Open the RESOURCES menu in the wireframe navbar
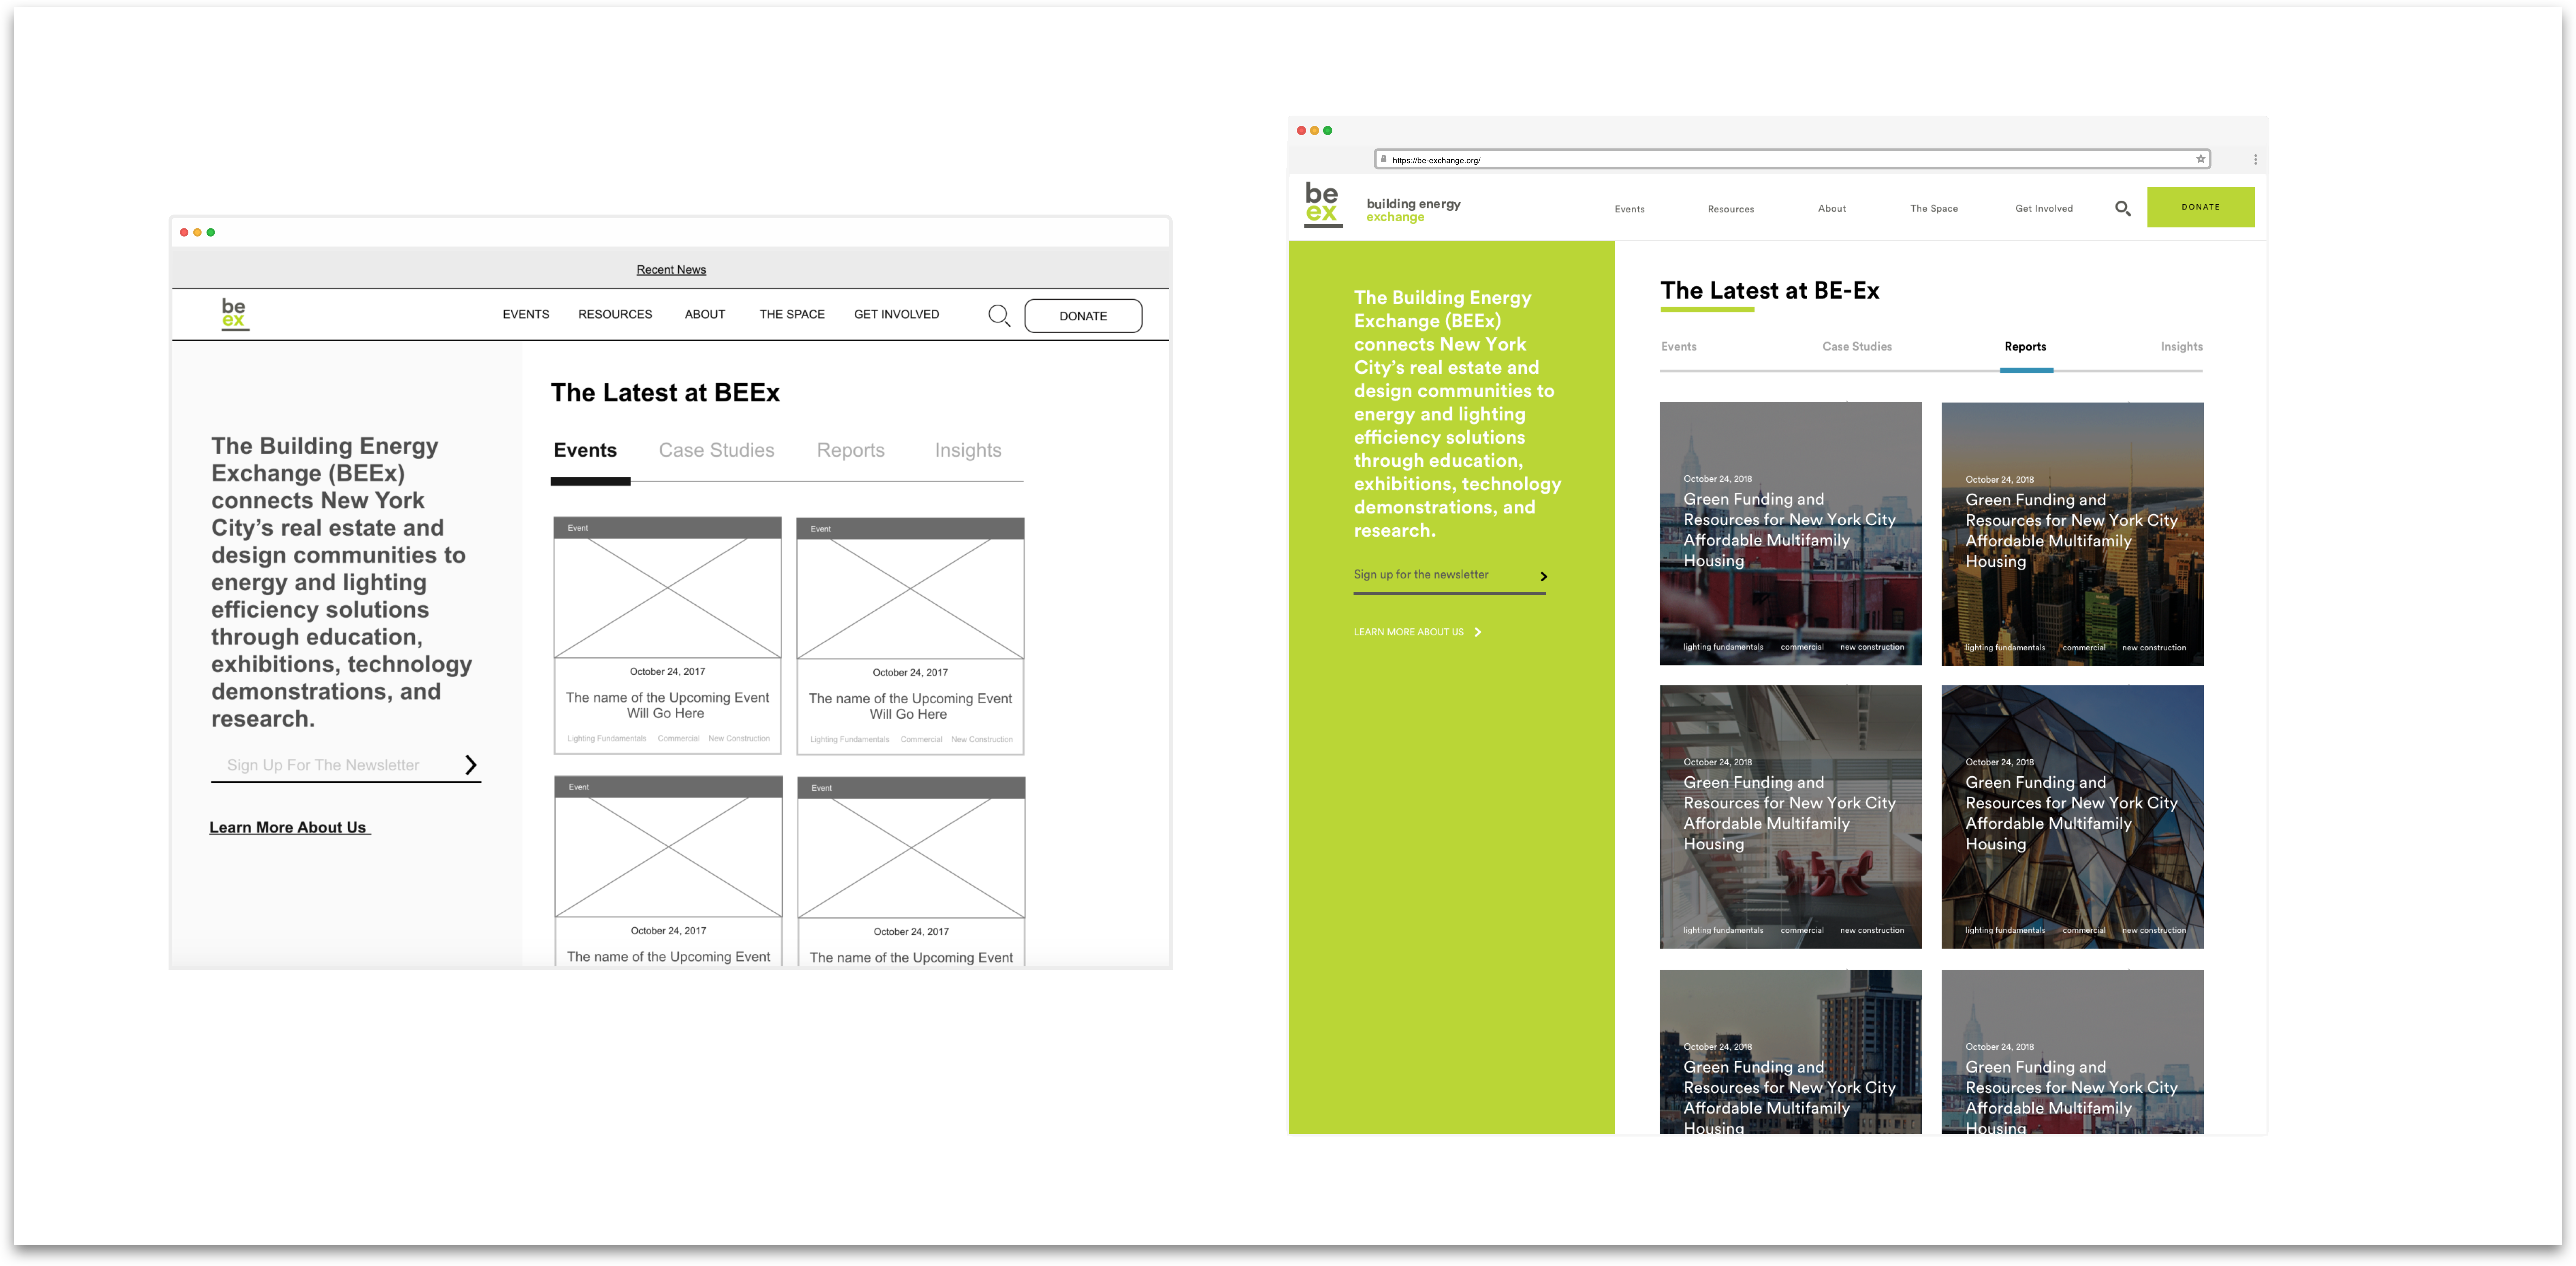The width and height of the screenshot is (2576, 1266). click(615, 315)
